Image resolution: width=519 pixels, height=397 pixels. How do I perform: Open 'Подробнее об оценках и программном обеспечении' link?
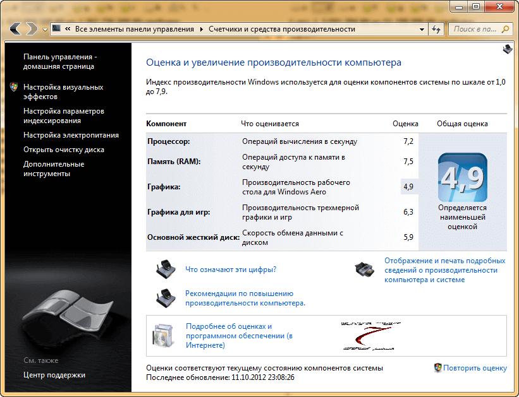(239, 336)
